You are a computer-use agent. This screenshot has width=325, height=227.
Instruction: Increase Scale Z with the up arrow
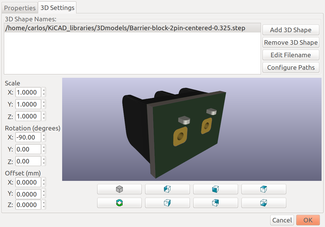point(44,114)
